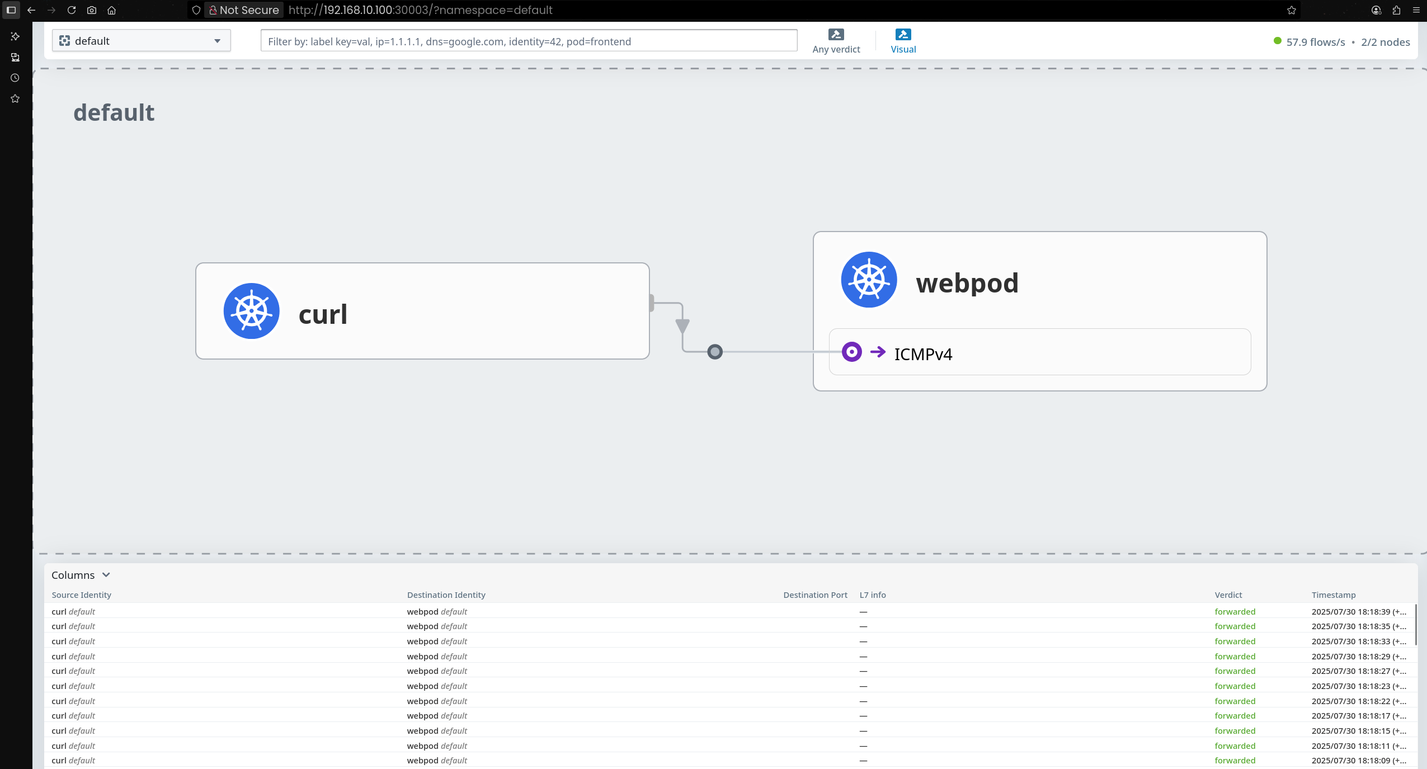Click L7 info column header
The height and width of the screenshot is (769, 1427).
tap(873, 595)
